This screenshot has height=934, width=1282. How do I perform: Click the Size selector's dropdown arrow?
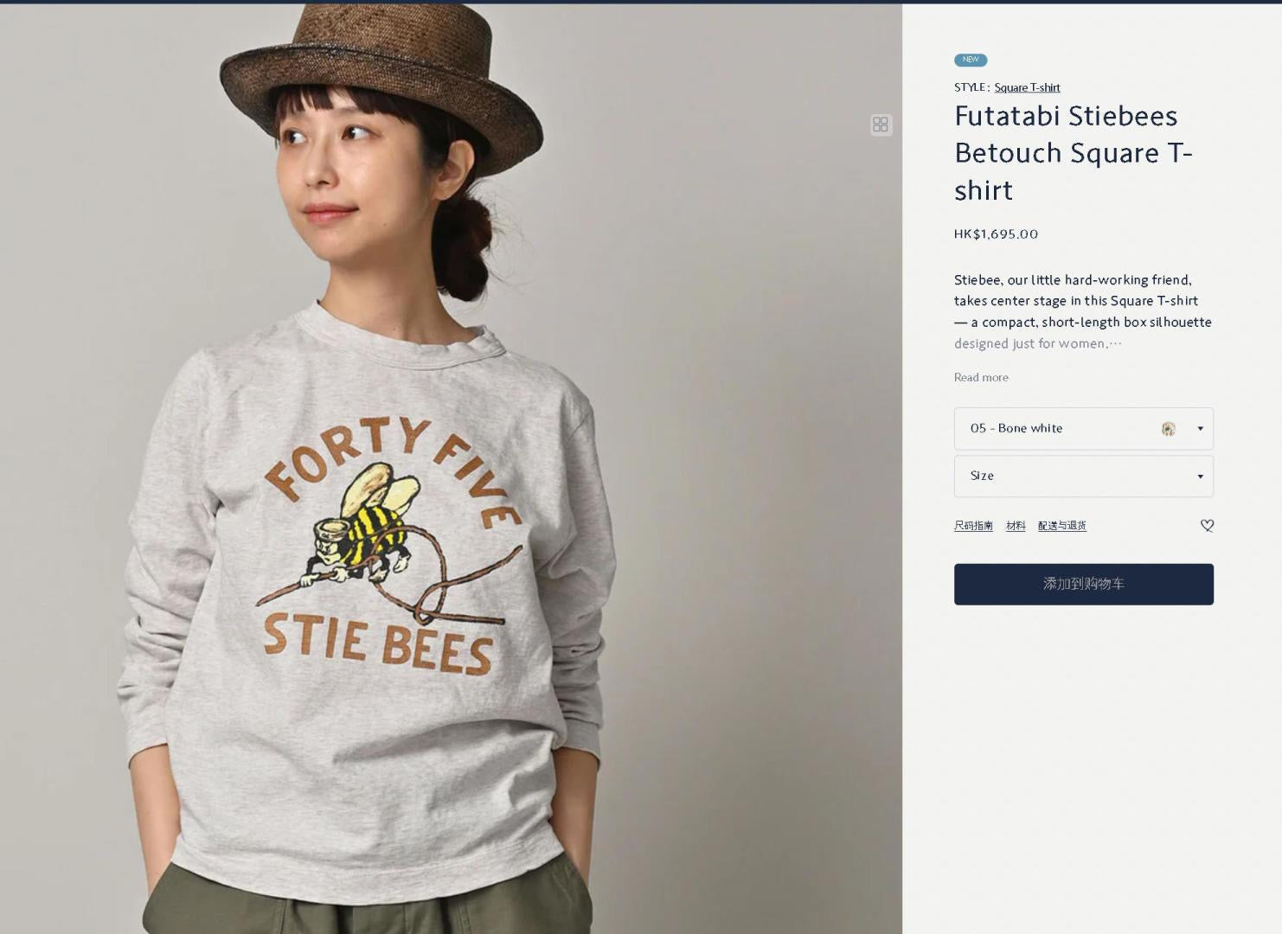coord(1200,477)
